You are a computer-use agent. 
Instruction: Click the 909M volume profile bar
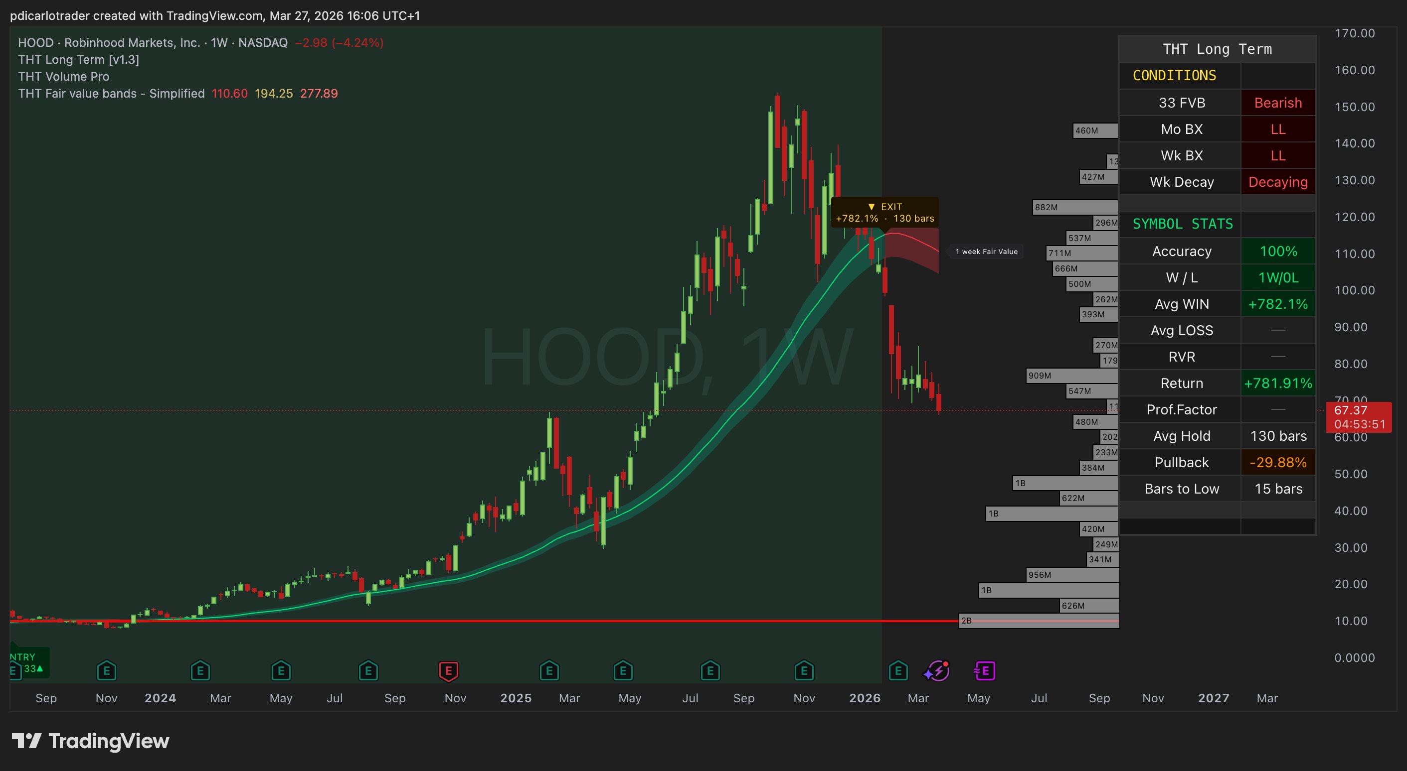click(1071, 376)
